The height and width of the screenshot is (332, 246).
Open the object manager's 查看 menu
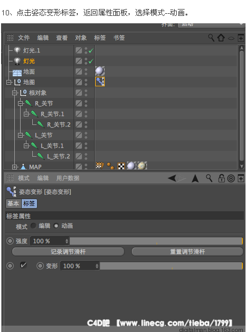tap(62, 38)
